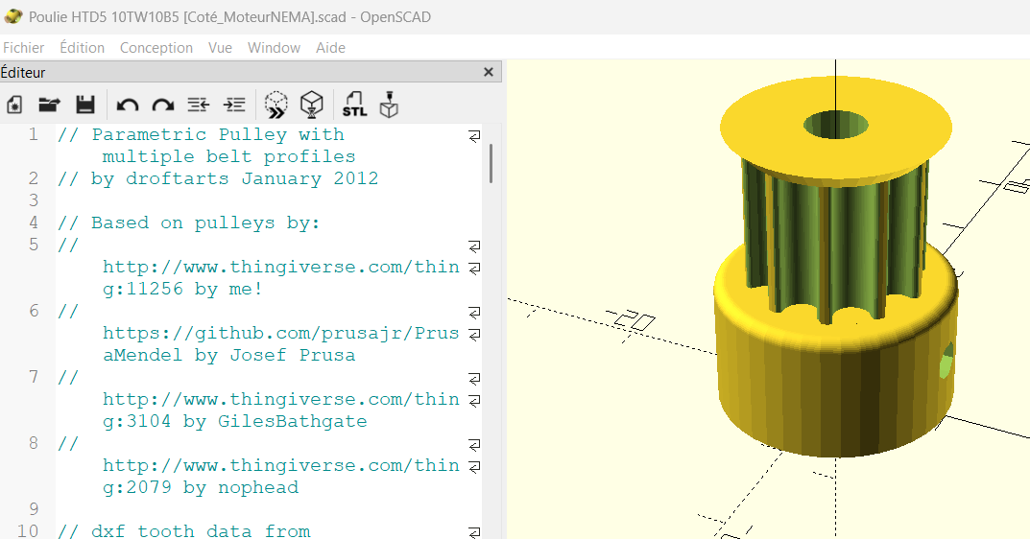Click the green teeth section of the pulley
The width and height of the screenshot is (1030, 539).
point(834,243)
